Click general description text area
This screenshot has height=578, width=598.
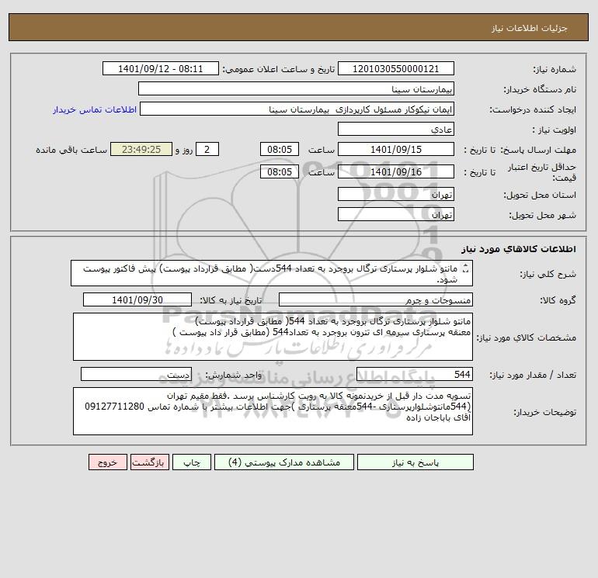coord(272,274)
